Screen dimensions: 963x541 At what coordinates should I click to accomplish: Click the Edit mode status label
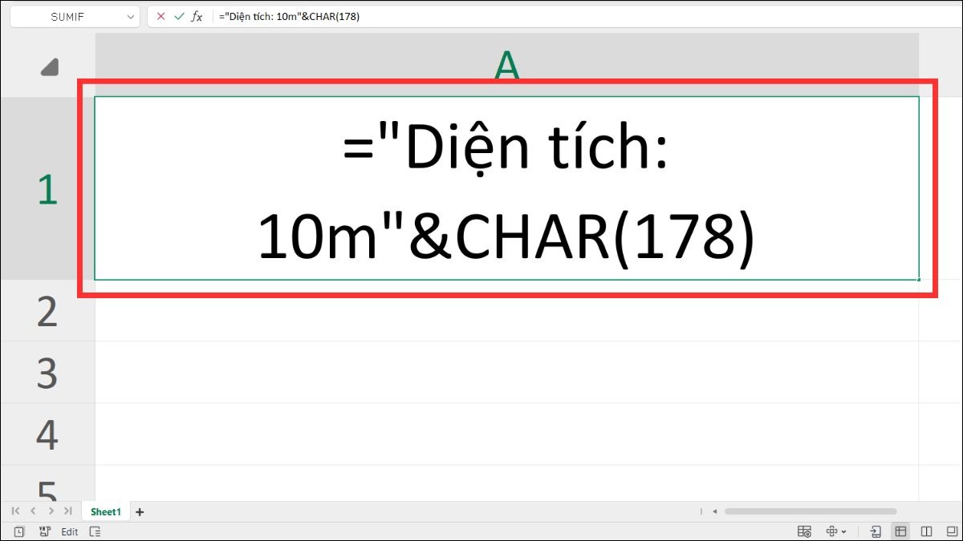70,531
